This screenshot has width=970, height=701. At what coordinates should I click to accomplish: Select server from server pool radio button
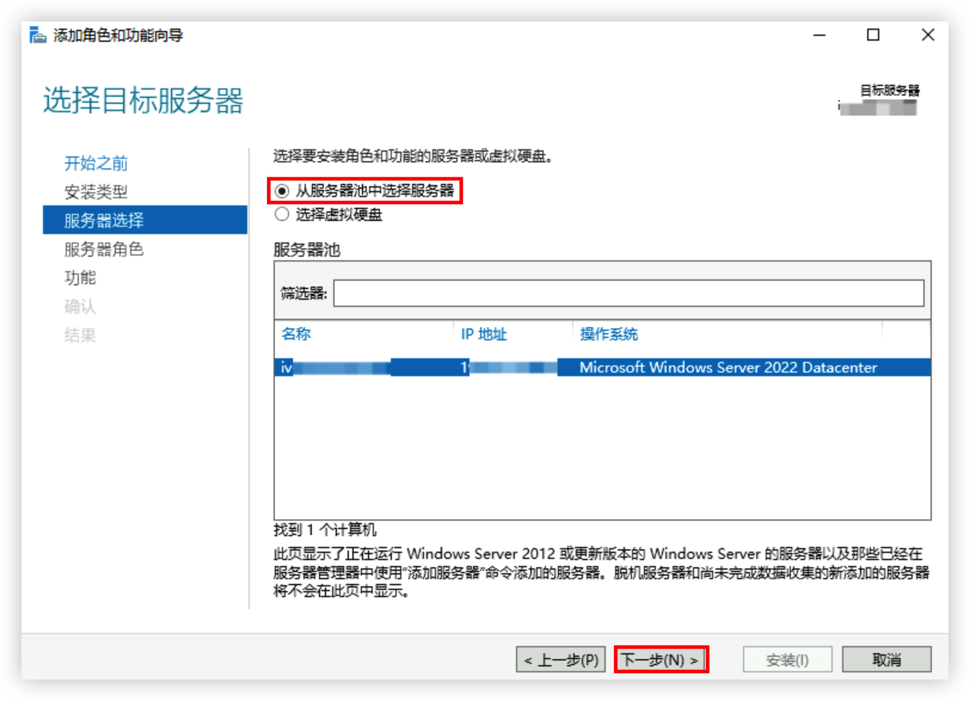click(x=282, y=191)
